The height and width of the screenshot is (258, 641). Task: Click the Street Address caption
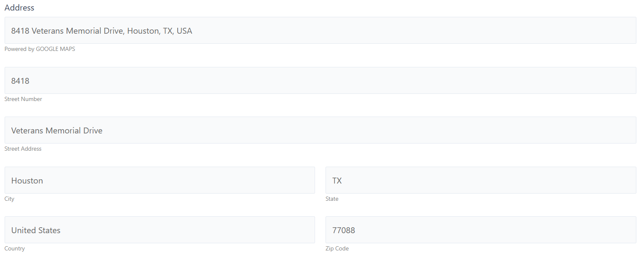pyautogui.click(x=23, y=149)
